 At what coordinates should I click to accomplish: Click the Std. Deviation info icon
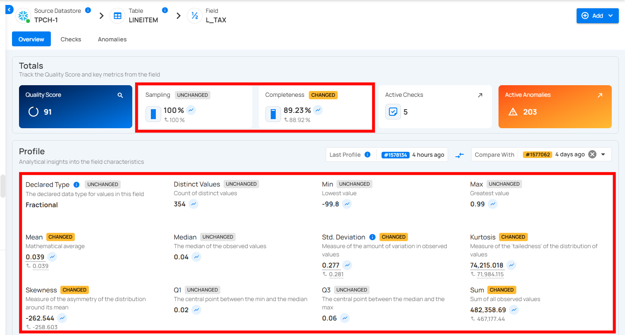pos(372,237)
